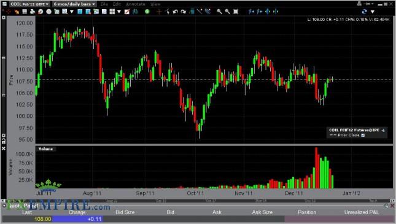Expand the dropdown arrow beside refresh icon
The height and width of the screenshot is (224, 396).
coord(373,12)
